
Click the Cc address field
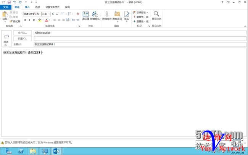(x=140, y=39)
